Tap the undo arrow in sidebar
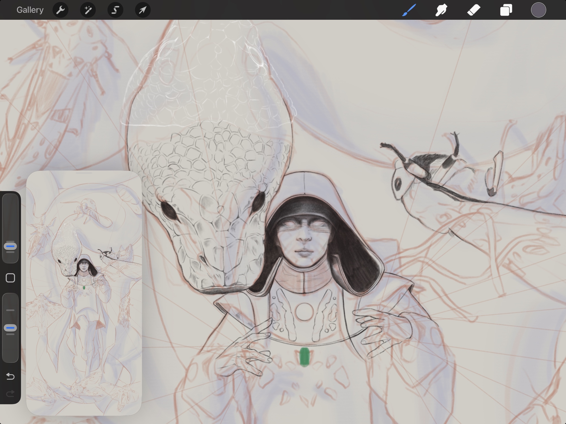 10,376
